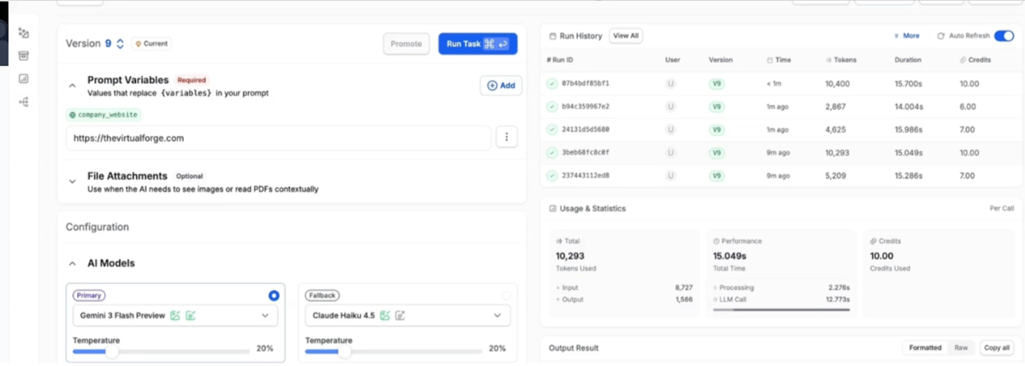
Task: Collapse the Prompt Variables section
Action: 73,86
